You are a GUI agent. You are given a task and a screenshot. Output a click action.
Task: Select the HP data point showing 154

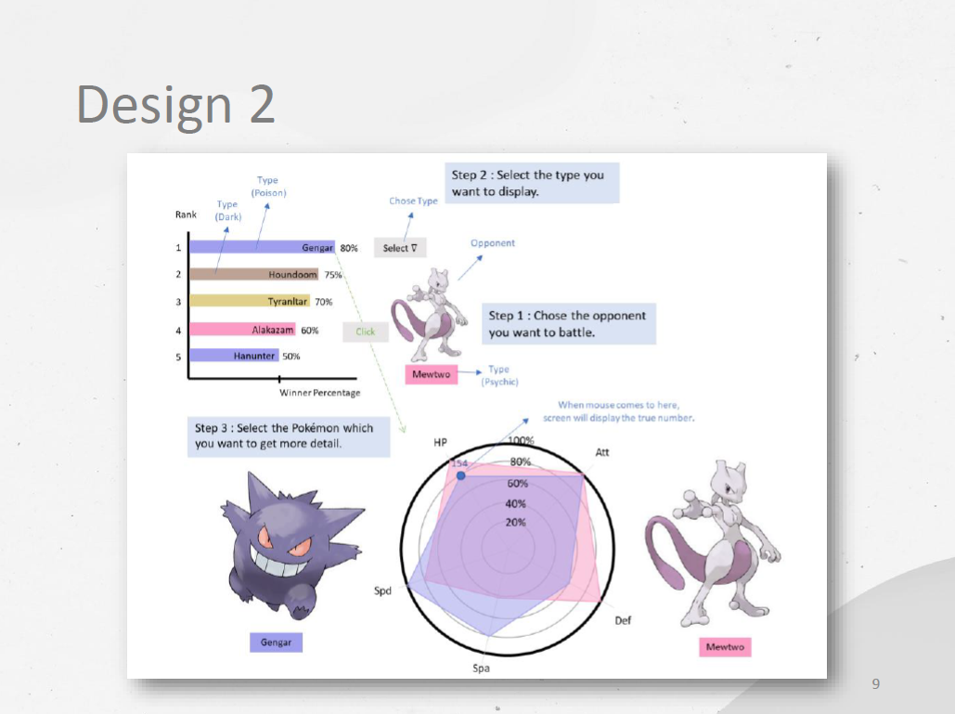(461, 475)
